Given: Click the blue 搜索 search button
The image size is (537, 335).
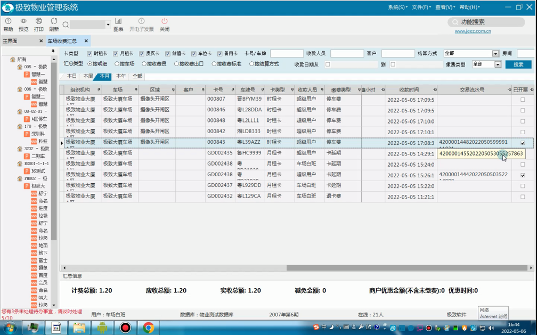Looking at the screenshot, I should click(x=518, y=64).
